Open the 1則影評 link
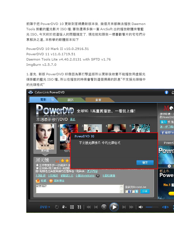The width and height of the screenshot is (174, 247). coord(41,176)
